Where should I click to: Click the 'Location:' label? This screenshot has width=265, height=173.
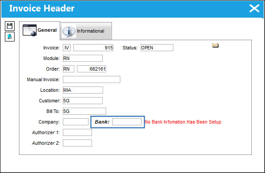pos(50,90)
